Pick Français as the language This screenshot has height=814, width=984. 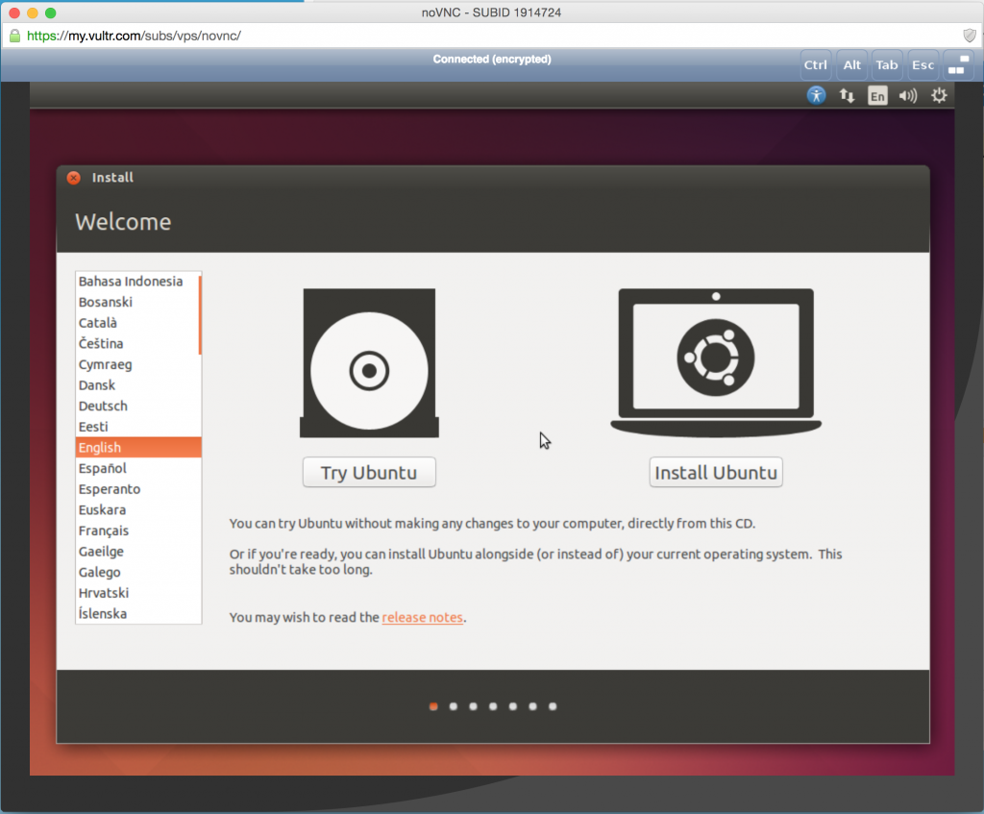[x=136, y=530]
